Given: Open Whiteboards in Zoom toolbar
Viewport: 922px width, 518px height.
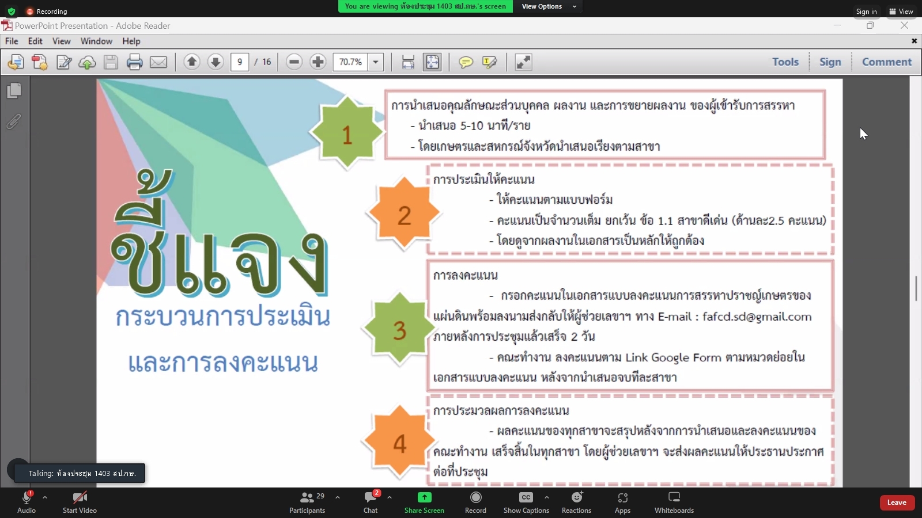Looking at the screenshot, I should click(674, 502).
